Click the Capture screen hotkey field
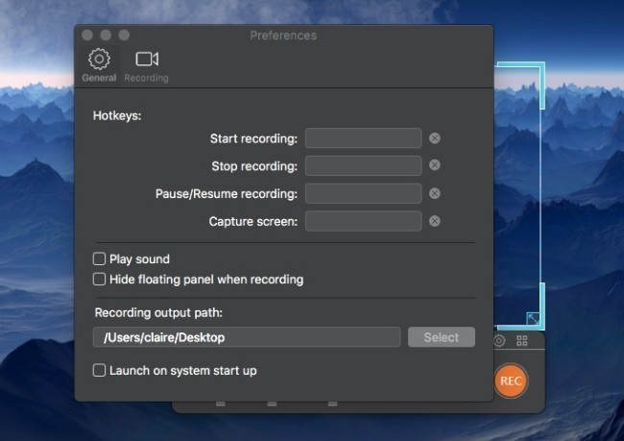The width and height of the screenshot is (624, 441). pyautogui.click(x=363, y=221)
